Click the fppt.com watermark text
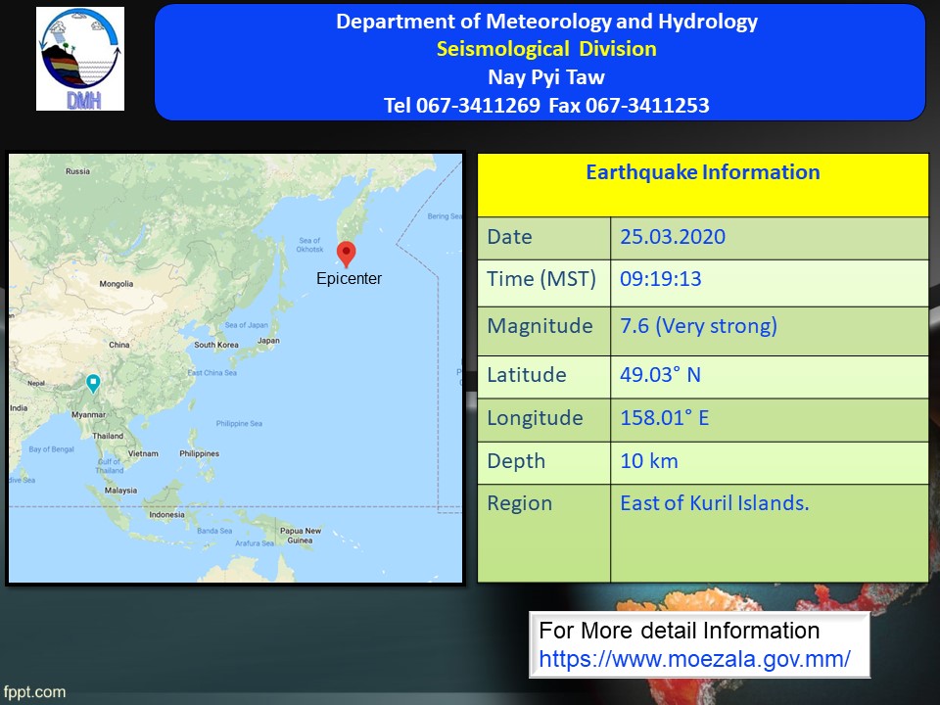The width and height of the screenshot is (940, 705). (x=34, y=692)
